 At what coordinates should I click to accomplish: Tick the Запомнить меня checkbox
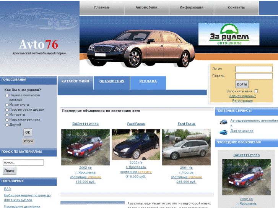[256, 91]
